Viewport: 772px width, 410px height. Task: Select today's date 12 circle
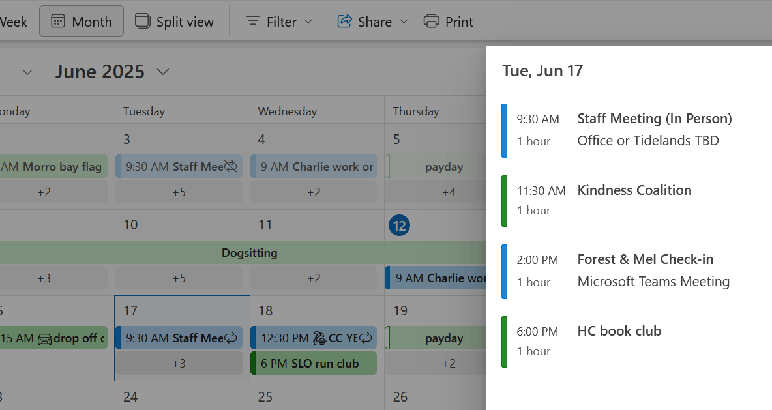click(399, 226)
